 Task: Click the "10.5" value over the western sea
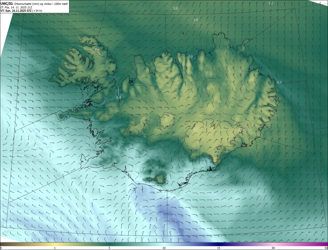(39, 138)
